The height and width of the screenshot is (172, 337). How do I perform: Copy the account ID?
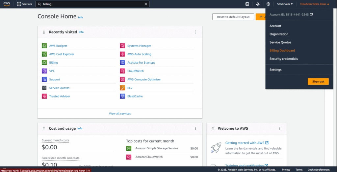311,14
